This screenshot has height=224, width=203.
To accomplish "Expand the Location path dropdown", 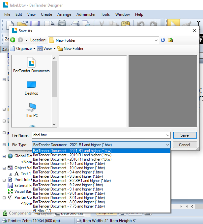I will (x=156, y=40).
